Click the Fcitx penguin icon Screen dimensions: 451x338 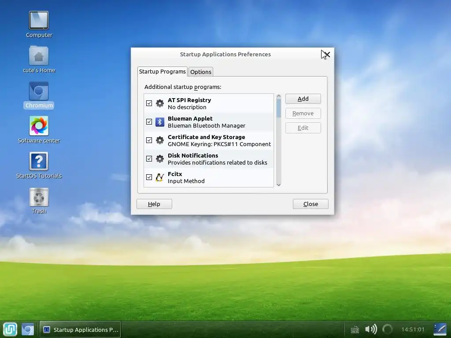pos(159,177)
